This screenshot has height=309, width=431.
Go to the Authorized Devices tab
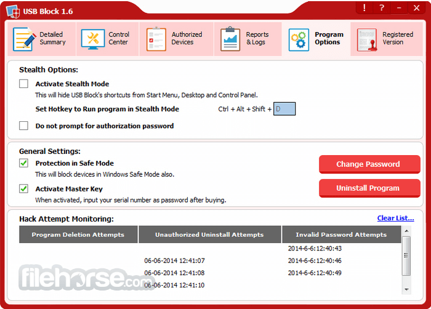[177, 39]
